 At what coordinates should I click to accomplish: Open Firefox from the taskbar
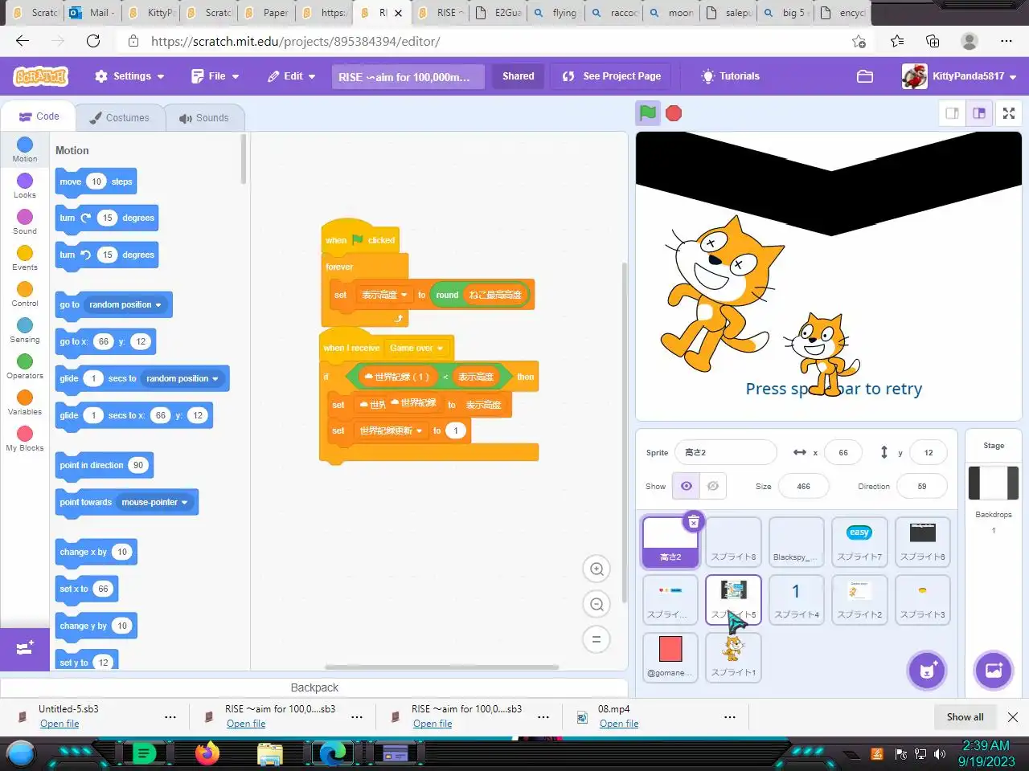pyautogui.click(x=207, y=753)
